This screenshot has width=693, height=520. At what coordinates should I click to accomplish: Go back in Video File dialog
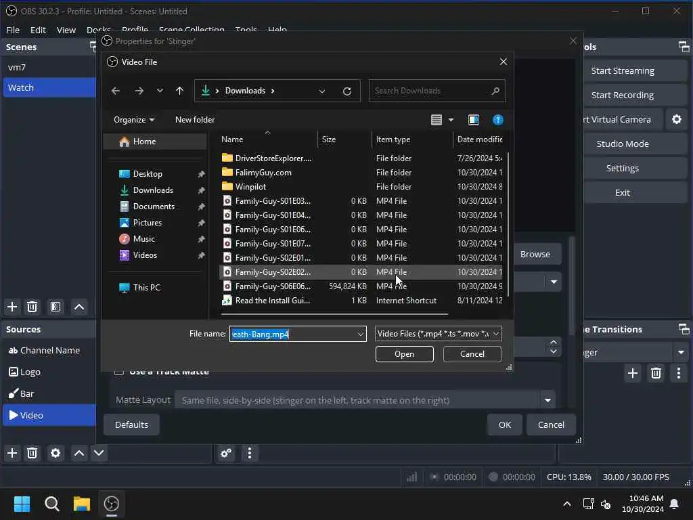116,91
